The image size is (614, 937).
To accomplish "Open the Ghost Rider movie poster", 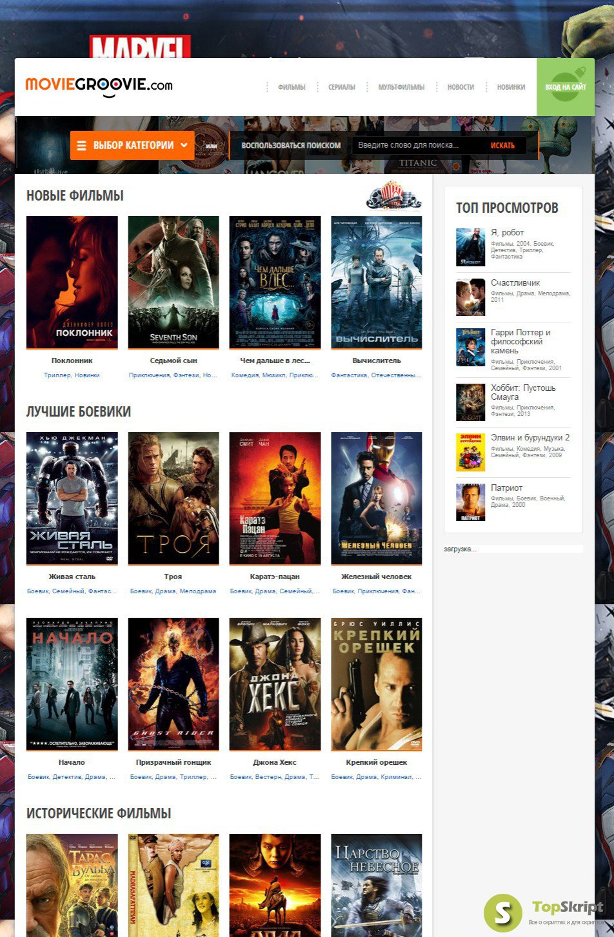I will tap(173, 684).
